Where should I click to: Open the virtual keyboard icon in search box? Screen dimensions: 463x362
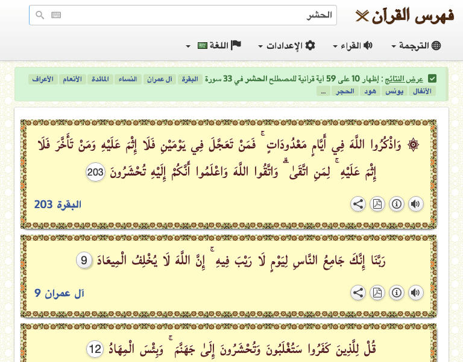(56, 14)
